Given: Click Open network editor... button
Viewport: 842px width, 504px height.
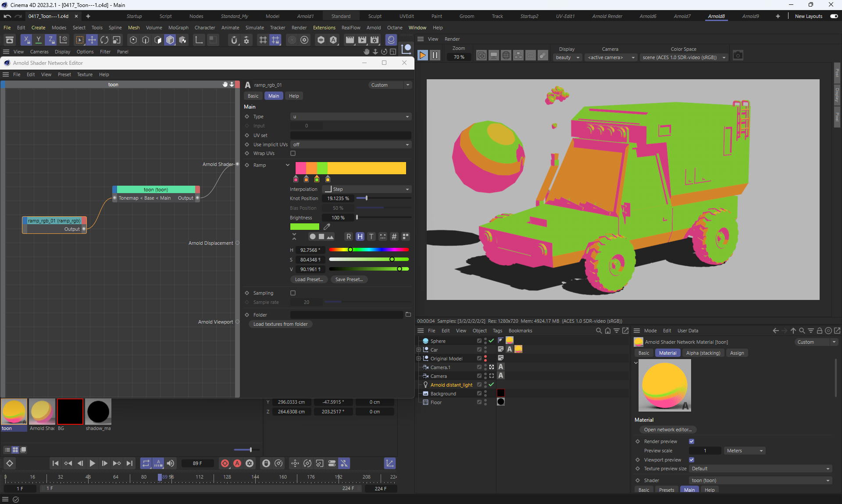Looking at the screenshot, I should pyautogui.click(x=667, y=430).
